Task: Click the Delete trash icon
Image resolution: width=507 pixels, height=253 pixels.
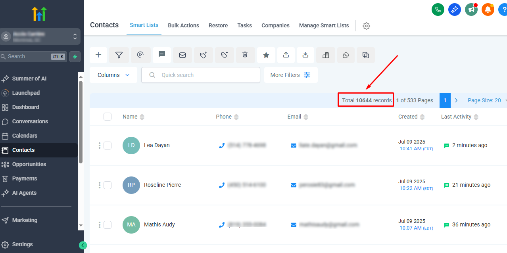Action: [x=245, y=55]
